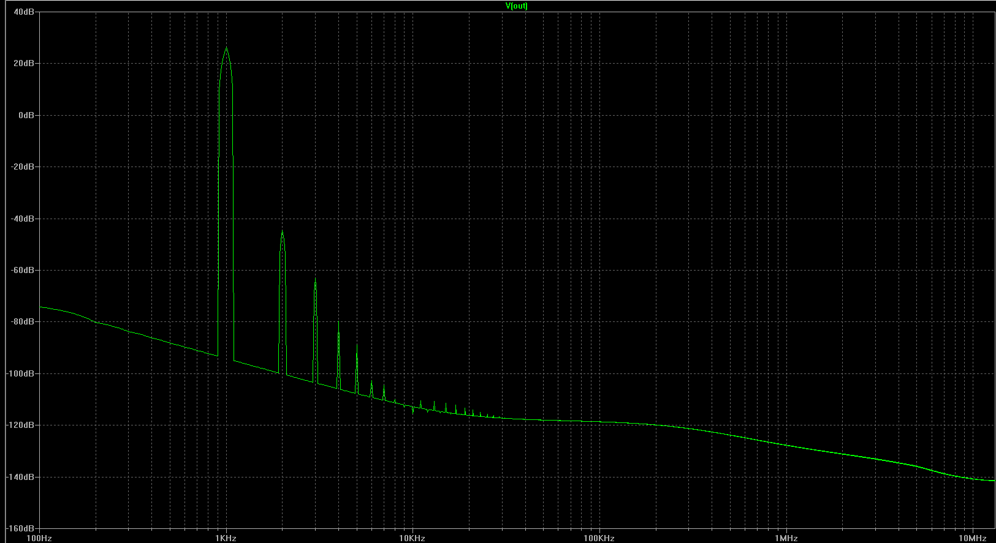Click the 0dB axis label
The width and height of the screenshot is (996, 543).
point(26,115)
